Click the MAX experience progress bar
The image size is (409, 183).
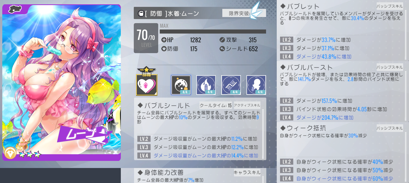[x=213, y=32]
